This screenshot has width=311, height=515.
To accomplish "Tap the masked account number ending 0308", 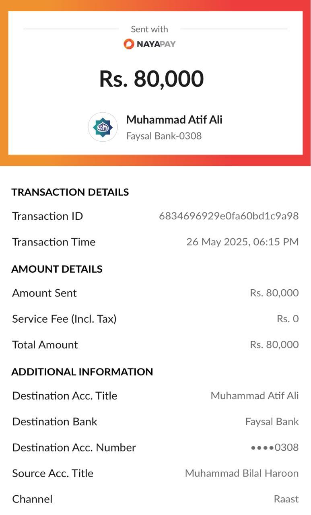I will tap(274, 447).
